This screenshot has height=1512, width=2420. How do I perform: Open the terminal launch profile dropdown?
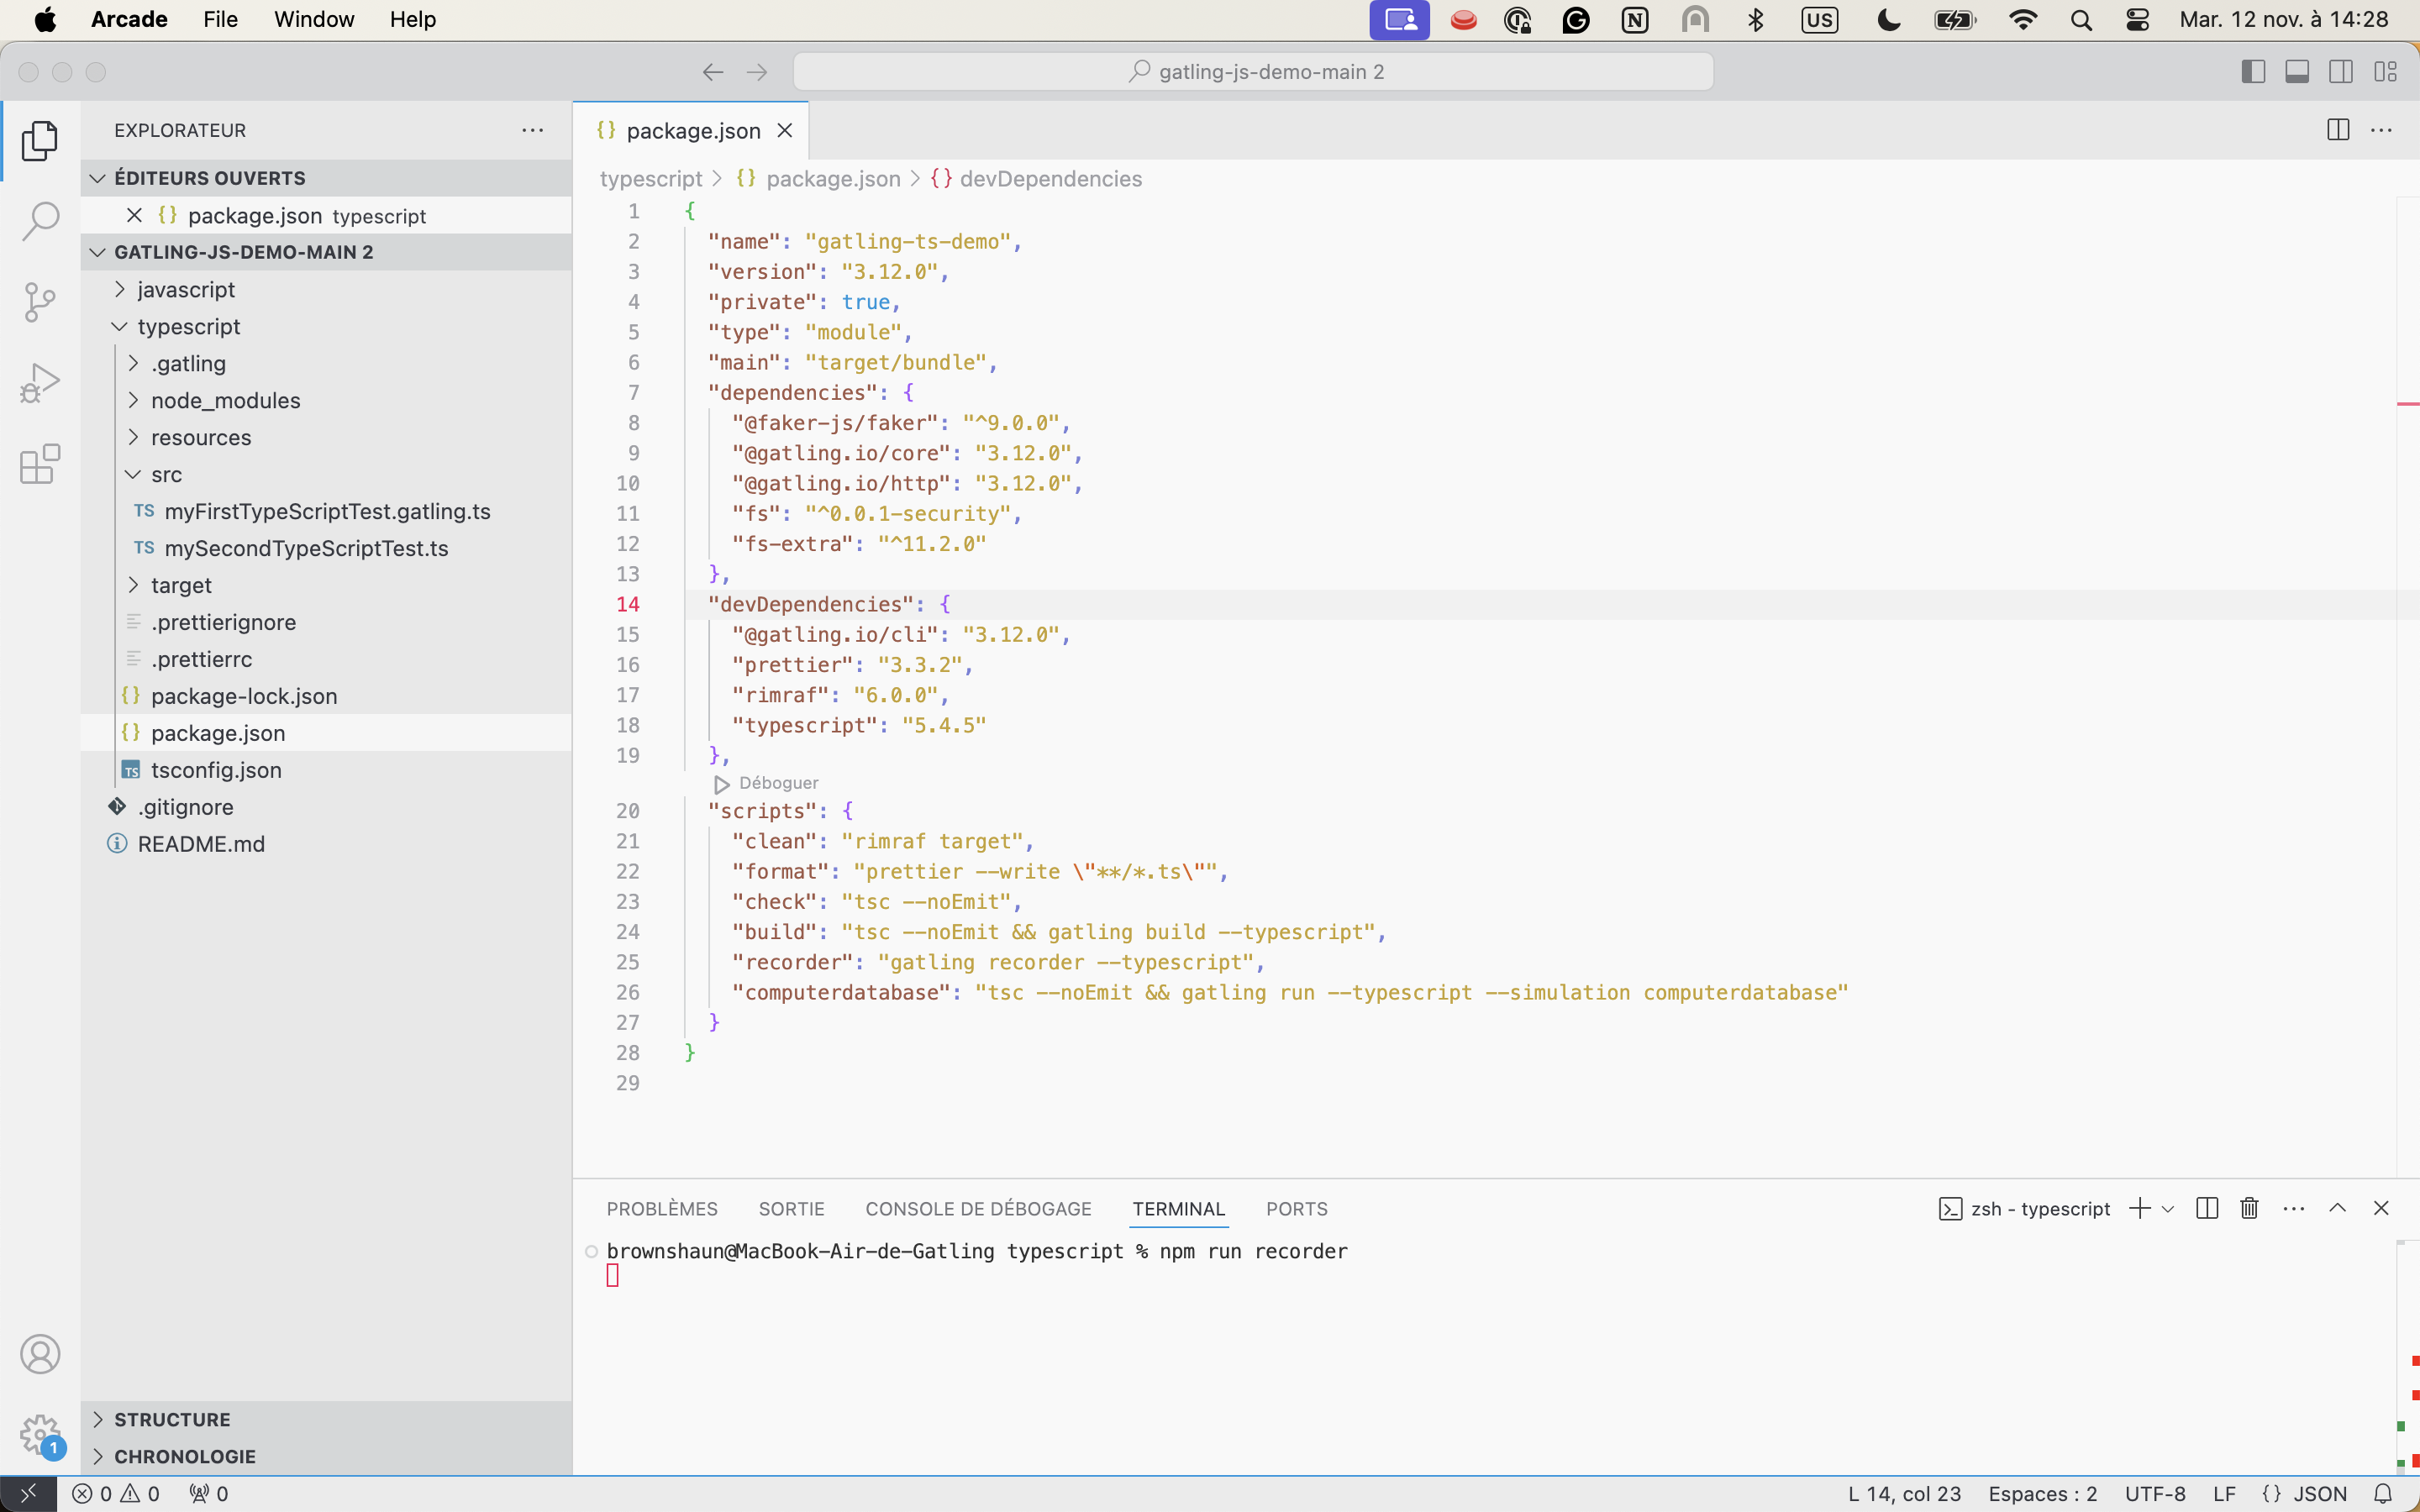coord(2168,1209)
